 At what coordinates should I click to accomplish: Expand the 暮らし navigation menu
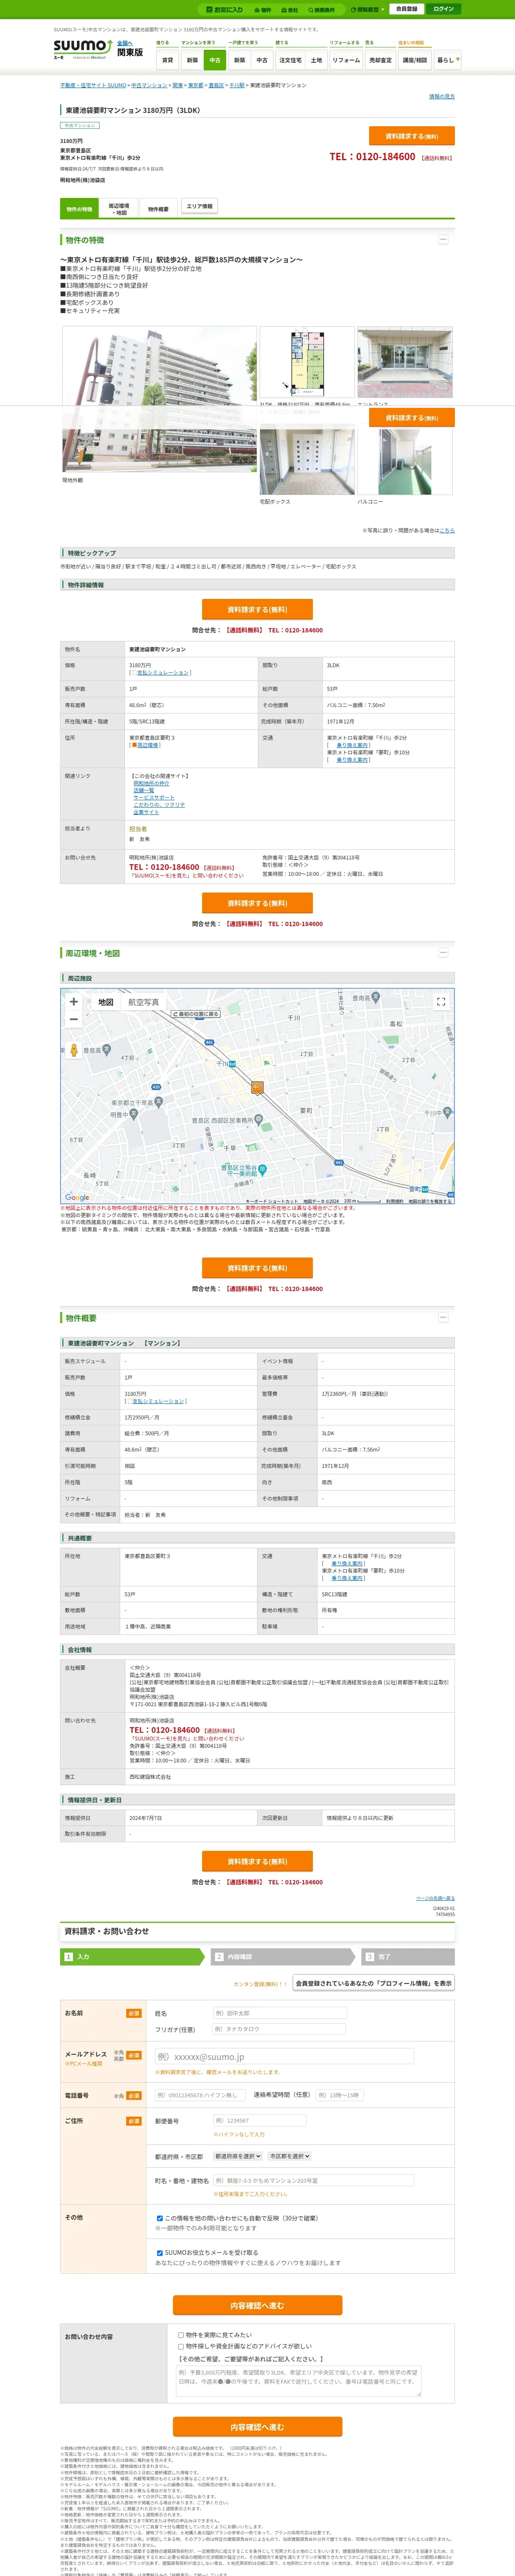pyautogui.click(x=447, y=60)
